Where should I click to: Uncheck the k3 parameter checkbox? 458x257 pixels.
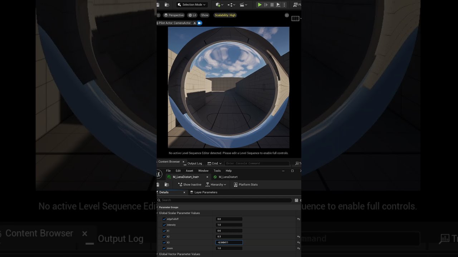click(164, 242)
